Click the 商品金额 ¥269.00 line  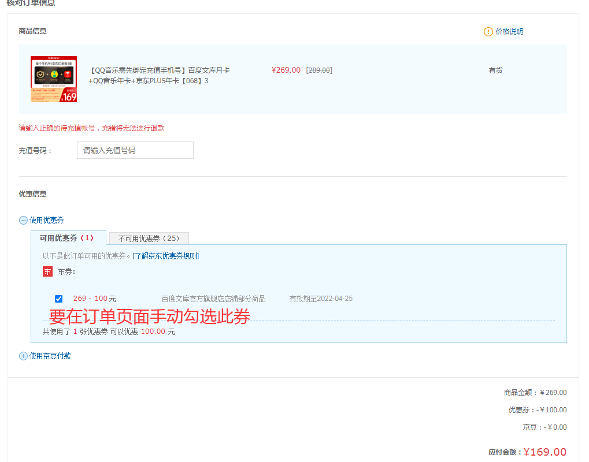pyautogui.click(x=535, y=393)
